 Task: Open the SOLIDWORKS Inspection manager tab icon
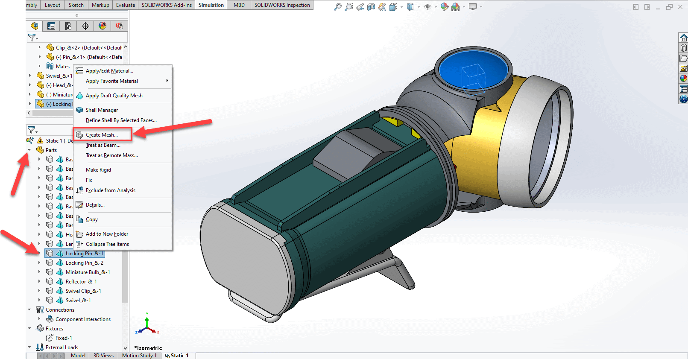click(120, 26)
